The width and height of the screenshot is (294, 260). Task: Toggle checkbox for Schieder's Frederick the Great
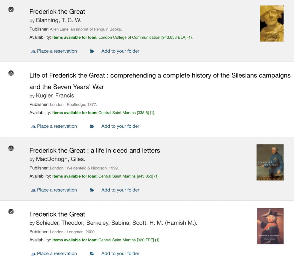pyautogui.click(x=11, y=212)
